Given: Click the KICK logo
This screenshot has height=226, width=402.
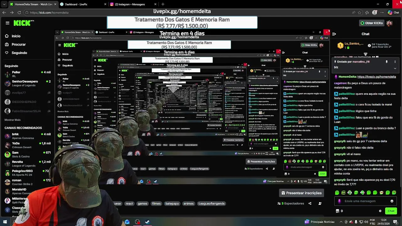Looking at the screenshot, I should [24, 23].
